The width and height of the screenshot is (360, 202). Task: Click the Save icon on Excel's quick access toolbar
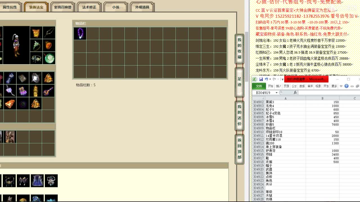[261, 79]
